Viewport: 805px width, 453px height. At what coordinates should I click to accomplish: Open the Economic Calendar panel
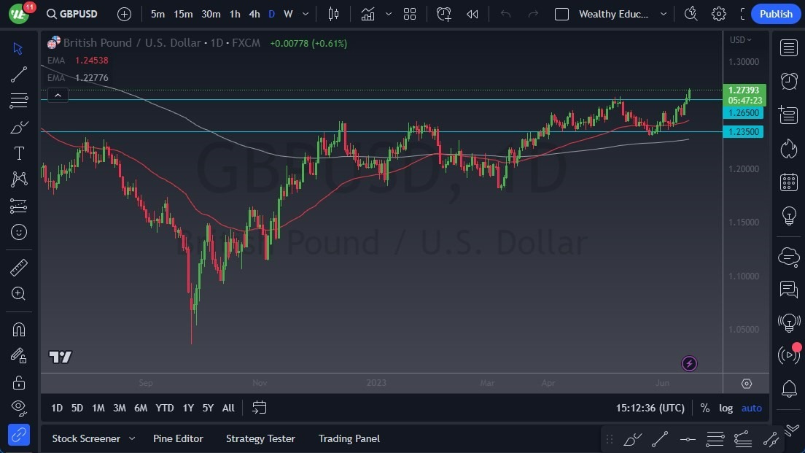pyautogui.click(x=788, y=182)
